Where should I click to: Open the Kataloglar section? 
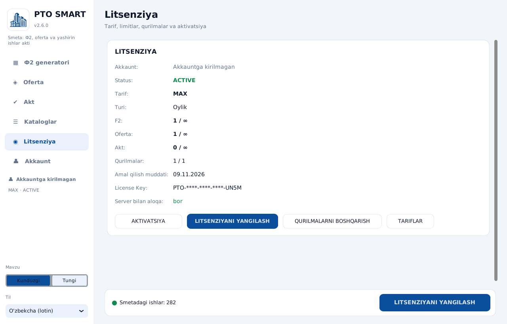(x=47, y=122)
